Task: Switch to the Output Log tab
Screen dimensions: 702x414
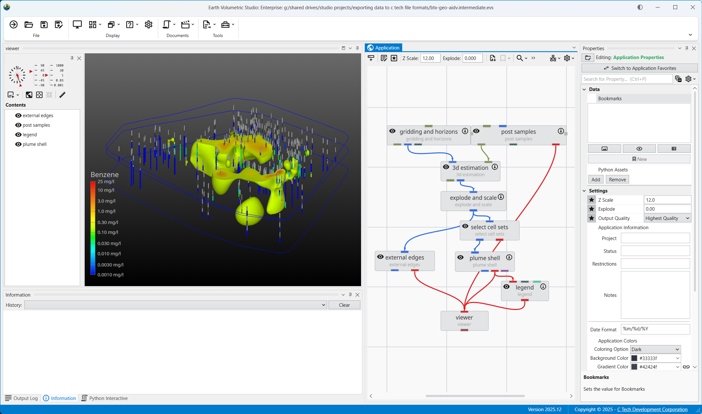Action: coord(22,398)
